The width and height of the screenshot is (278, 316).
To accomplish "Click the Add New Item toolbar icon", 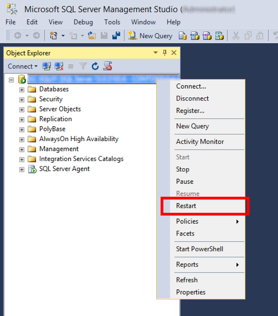I will [x=73, y=36].
